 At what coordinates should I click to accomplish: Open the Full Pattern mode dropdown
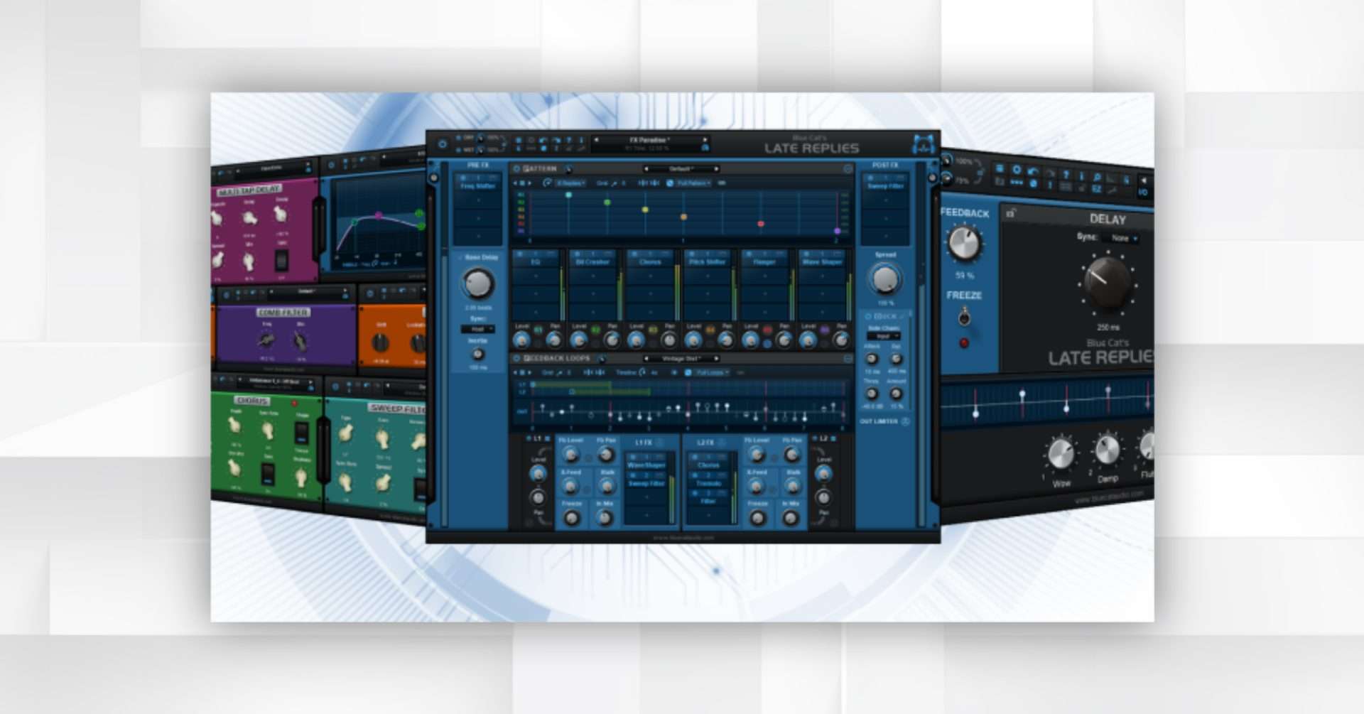692,183
